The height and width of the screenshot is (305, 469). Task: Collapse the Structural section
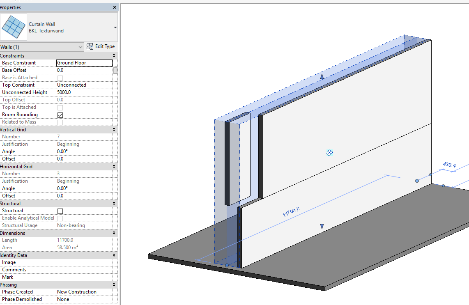coord(114,203)
